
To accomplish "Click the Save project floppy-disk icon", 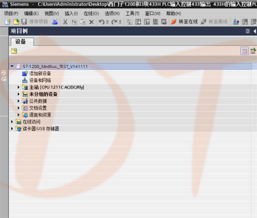I will 24,22.
